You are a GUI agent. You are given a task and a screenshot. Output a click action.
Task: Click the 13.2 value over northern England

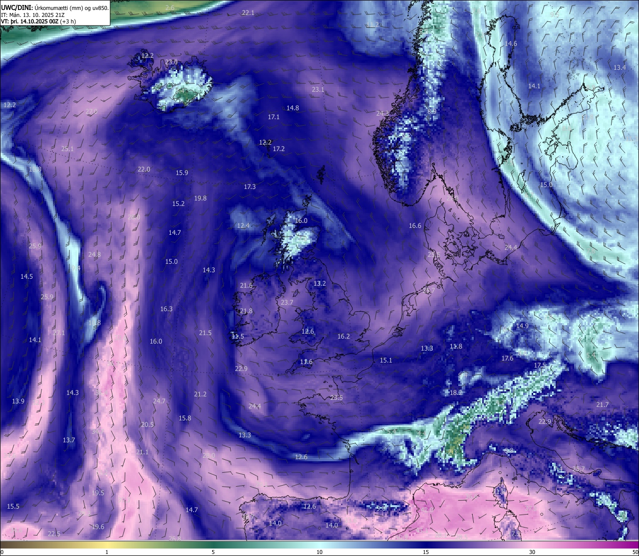click(319, 283)
